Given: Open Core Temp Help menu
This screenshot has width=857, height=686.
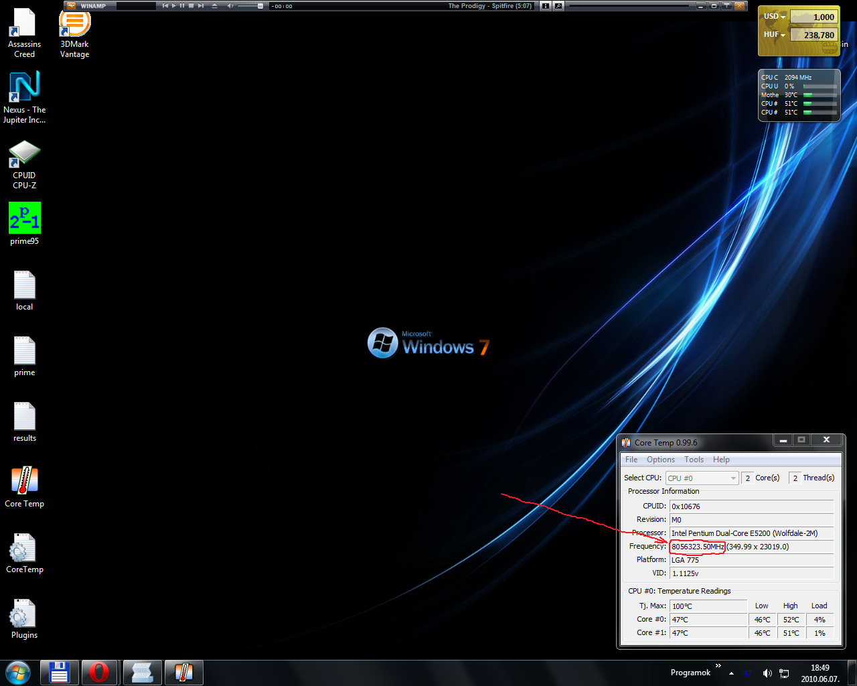Looking at the screenshot, I should pos(721,460).
